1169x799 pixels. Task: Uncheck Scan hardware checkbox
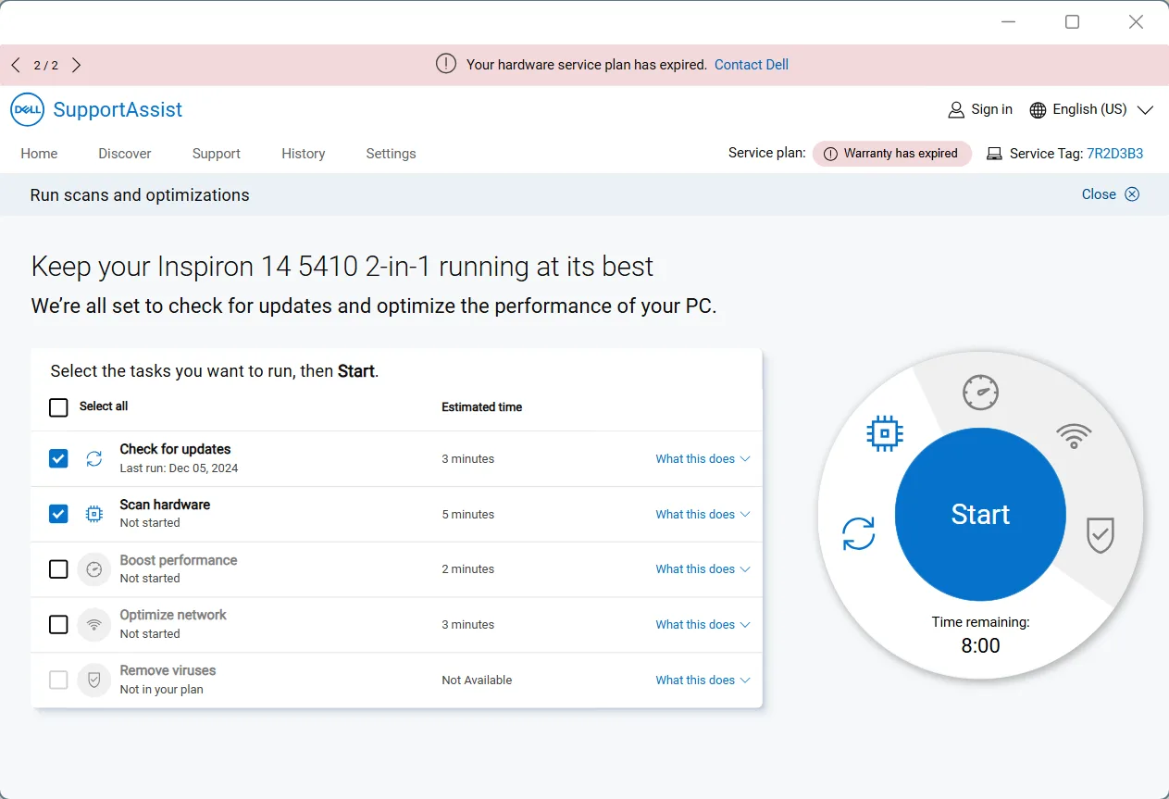pyautogui.click(x=58, y=514)
